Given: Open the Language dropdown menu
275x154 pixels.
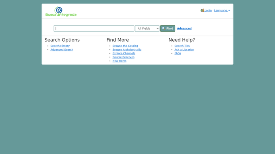Looking at the screenshot, I should pyautogui.click(x=222, y=10).
